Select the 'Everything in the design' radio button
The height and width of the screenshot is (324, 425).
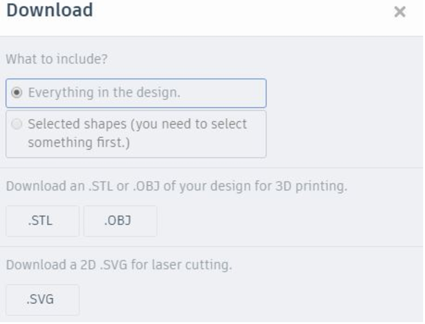click(17, 93)
